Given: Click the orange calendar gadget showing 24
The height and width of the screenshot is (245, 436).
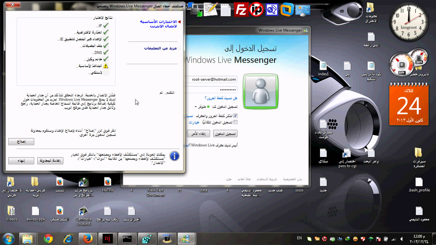Looking at the screenshot, I should pyautogui.click(x=409, y=105).
